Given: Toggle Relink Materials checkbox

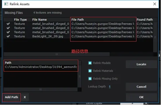Looking at the screenshot, I should click(x=90, y=71).
